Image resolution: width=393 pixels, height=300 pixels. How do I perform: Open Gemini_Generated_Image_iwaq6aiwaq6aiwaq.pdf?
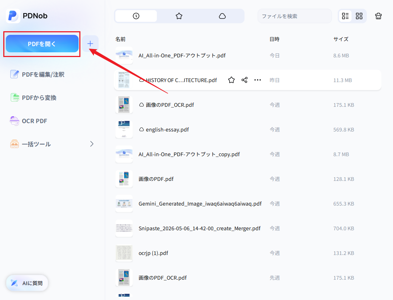200,204
